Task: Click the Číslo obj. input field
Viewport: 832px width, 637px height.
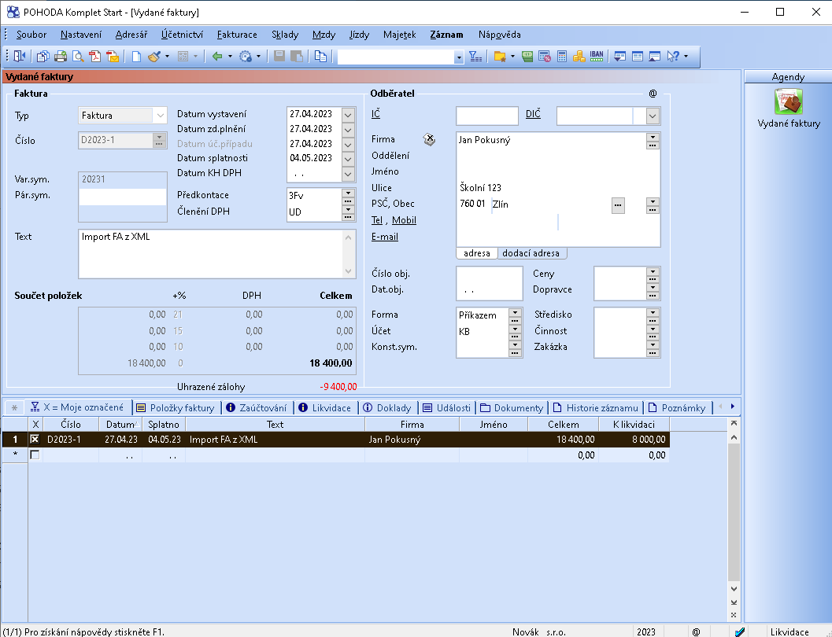Action: pyautogui.click(x=490, y=274)
